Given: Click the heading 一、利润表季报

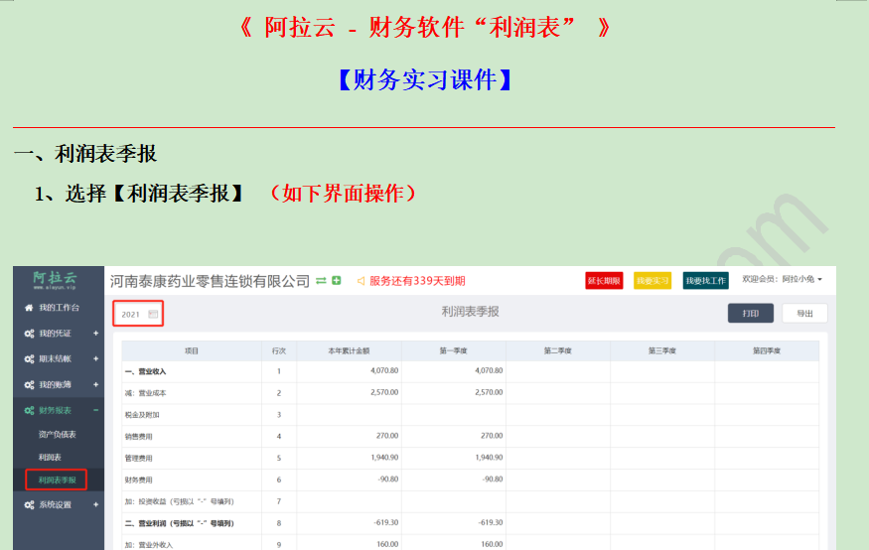Looking at the screenshot, I should [85, 154].
